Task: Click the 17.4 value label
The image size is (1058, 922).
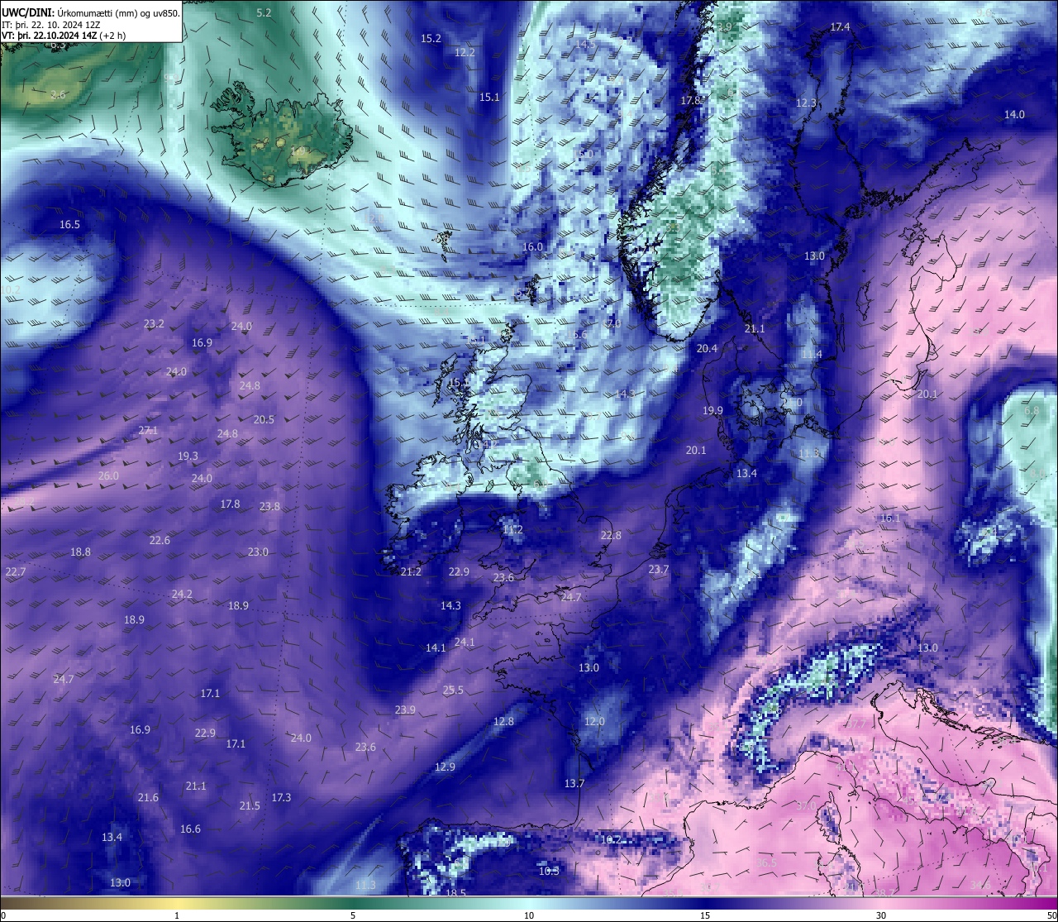Action: click(x=840, y=27)
